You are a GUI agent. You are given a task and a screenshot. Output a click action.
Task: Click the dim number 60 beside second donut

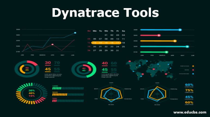[x=114, y=63]
